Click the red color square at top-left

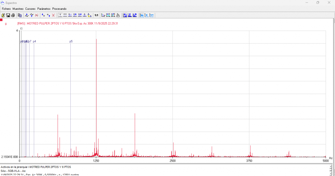1,20
